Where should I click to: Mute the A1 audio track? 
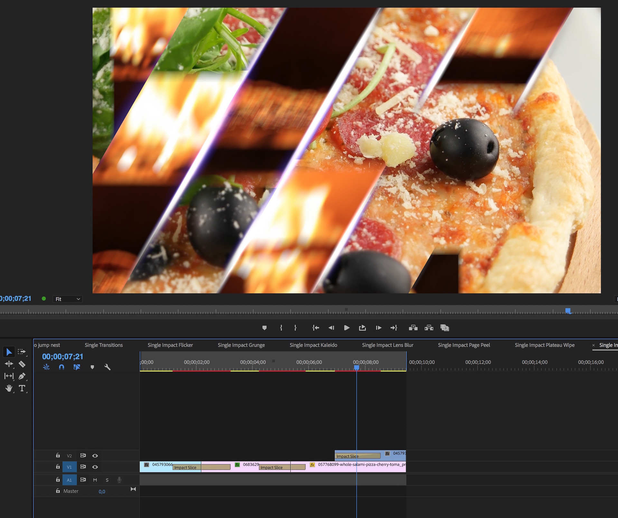click(95, 480)
